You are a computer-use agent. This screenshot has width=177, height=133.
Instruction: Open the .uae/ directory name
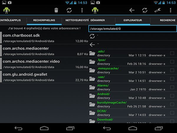coord(101,77)
